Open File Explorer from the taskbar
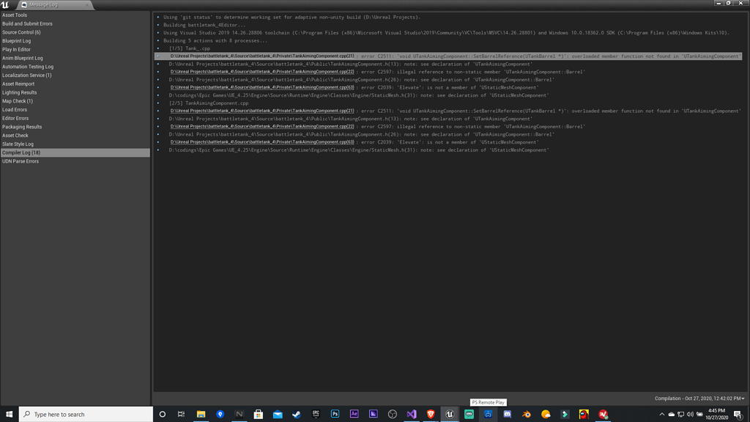 pos(201,415)
